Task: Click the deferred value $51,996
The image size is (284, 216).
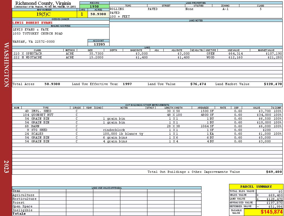Action: point(275,207)
